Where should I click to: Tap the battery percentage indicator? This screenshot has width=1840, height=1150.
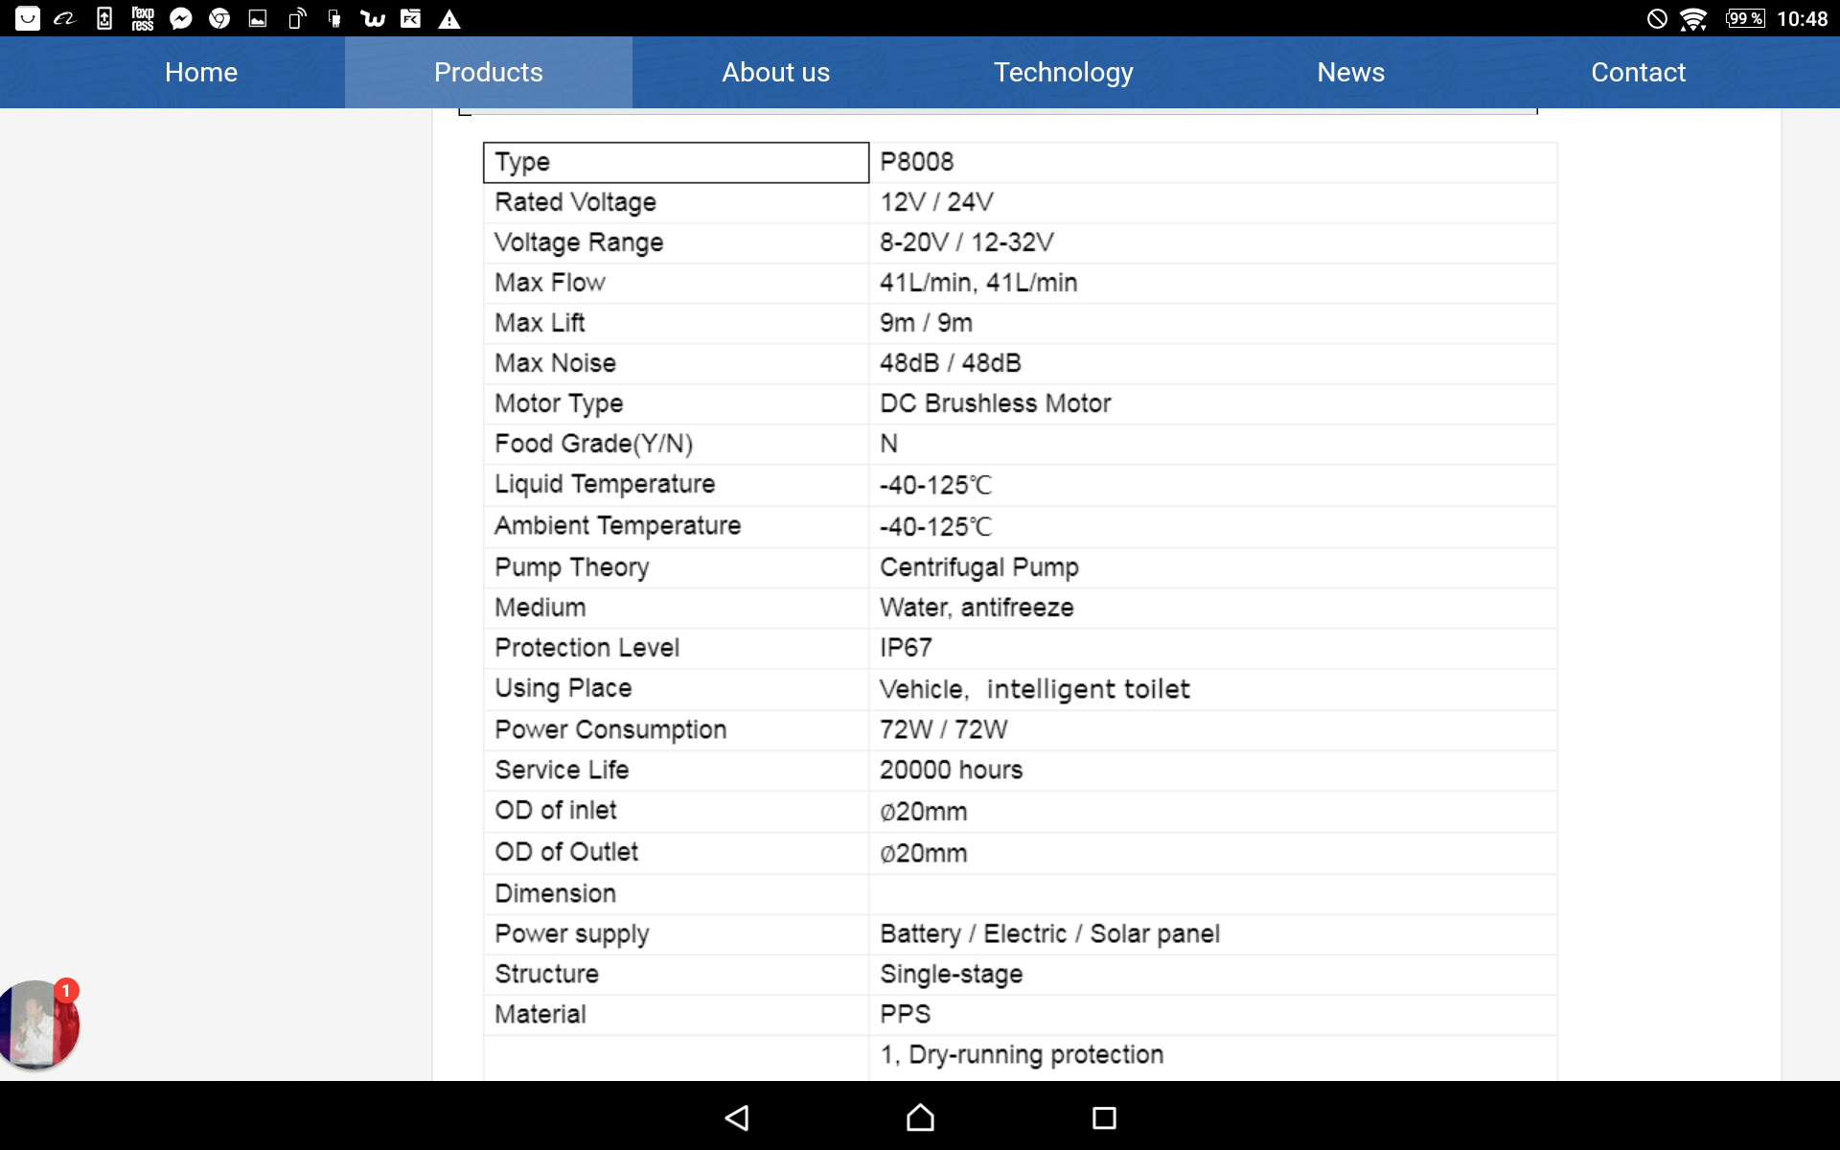[x=1745, y=18]
